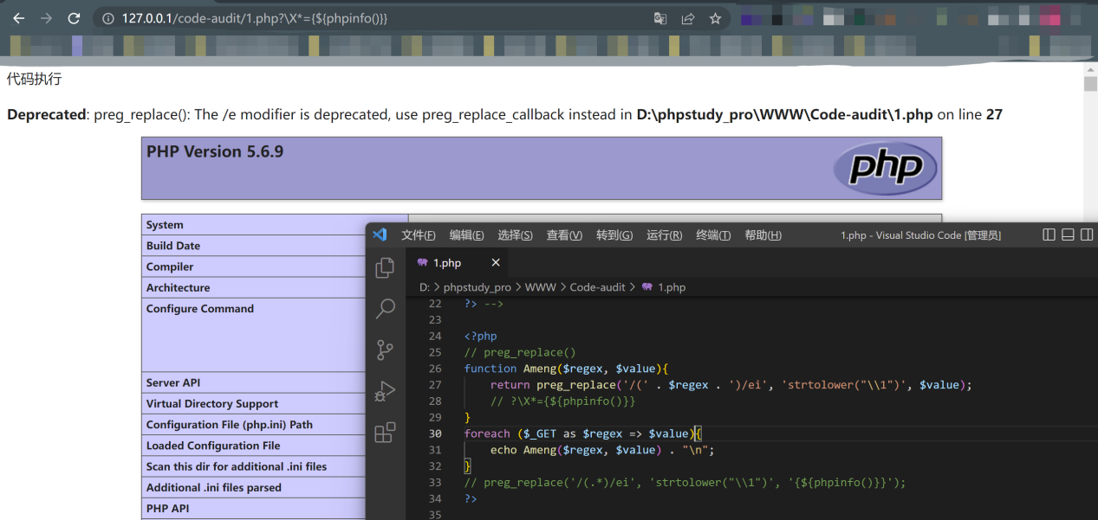Click the PHP API row label

pos(167,508)
